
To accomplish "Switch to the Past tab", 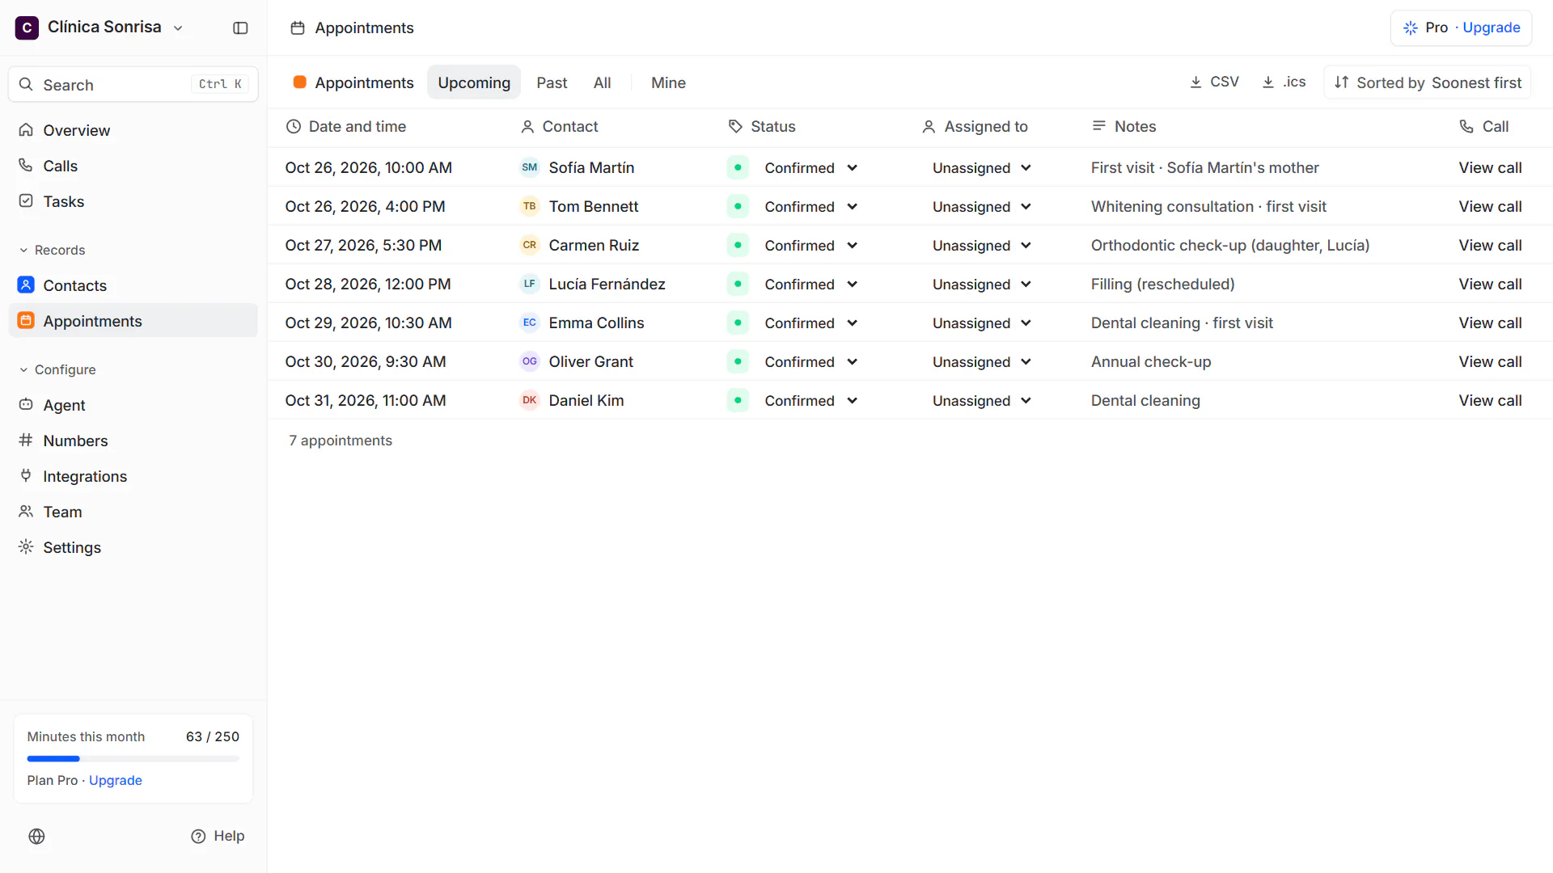I will tap(552, 82).
